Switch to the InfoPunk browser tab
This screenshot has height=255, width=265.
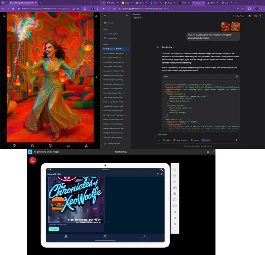184,3
